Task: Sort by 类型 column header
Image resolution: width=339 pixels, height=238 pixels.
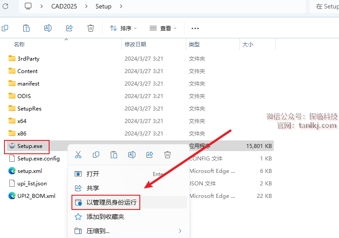Action: pos(194,45)
